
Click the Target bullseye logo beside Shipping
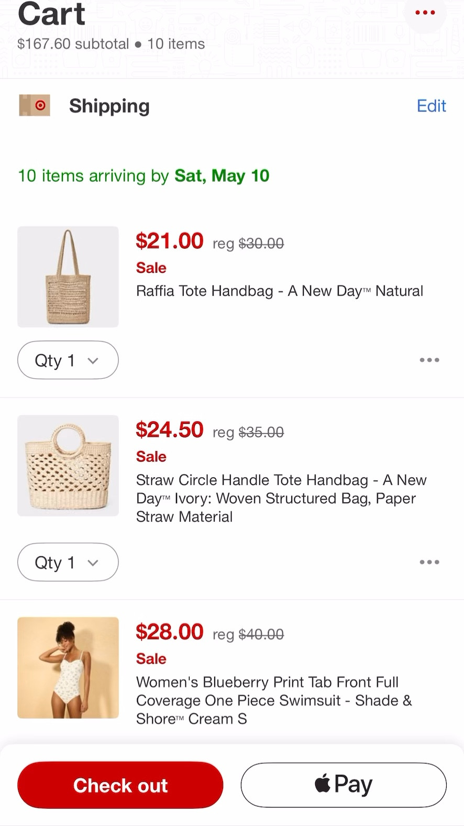34,105
